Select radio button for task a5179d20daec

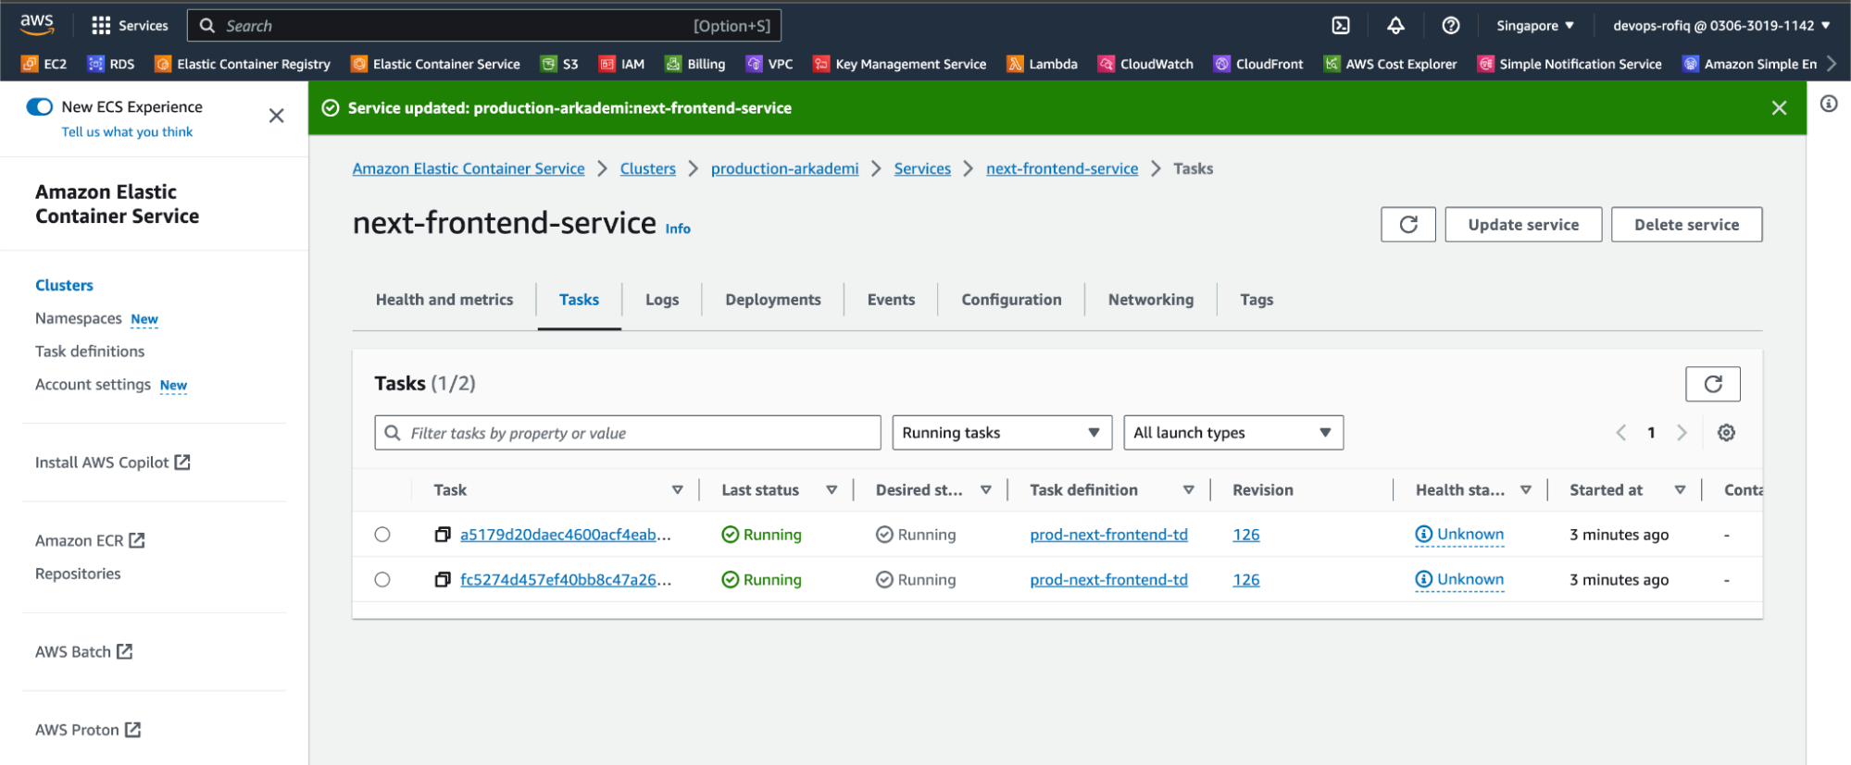click(x=382, y=535)
